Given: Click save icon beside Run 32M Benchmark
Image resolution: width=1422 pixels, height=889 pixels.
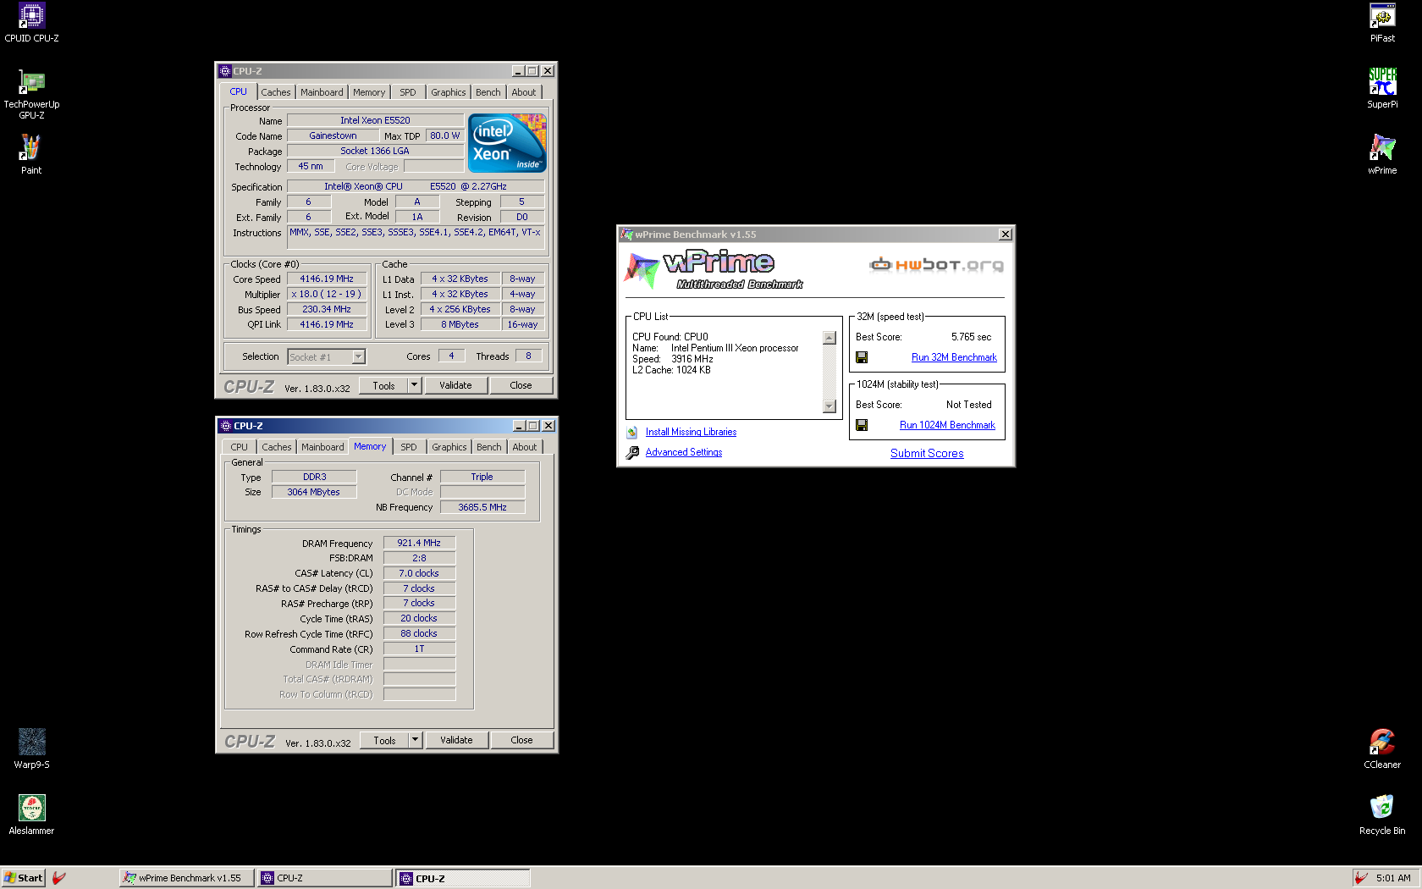Looking at the screenshot, I should click(862, 357).
